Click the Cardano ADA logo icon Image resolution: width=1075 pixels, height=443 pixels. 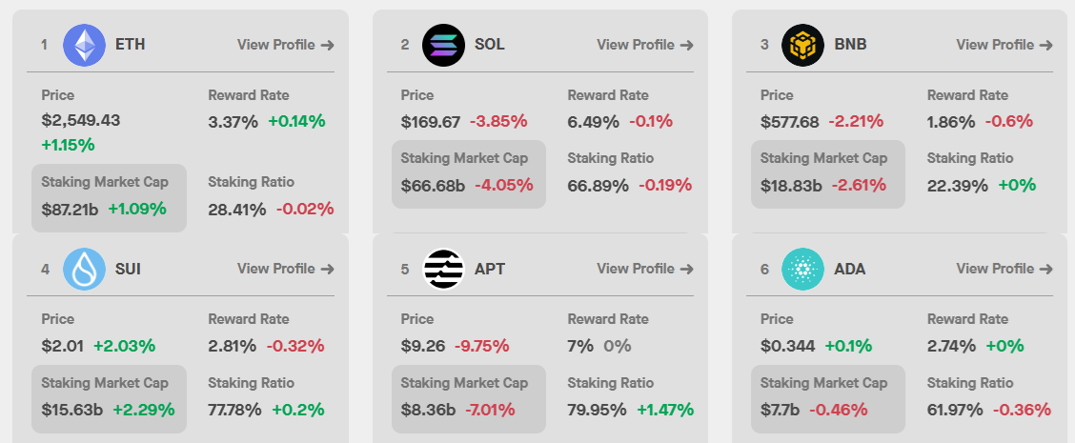tap(801, 270)
